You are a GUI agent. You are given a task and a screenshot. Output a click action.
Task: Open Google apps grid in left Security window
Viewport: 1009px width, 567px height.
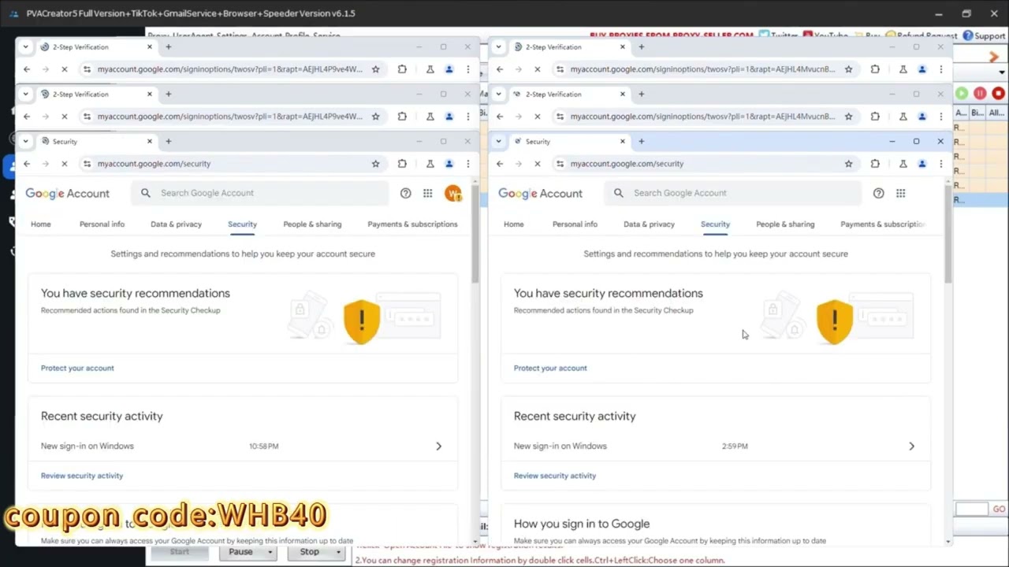coord(427,193)
